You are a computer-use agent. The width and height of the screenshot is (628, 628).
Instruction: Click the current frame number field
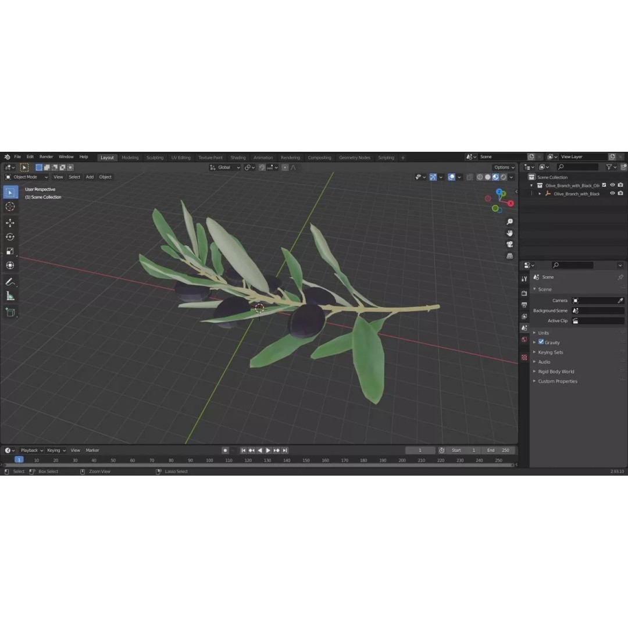click(x=420, y=451)
